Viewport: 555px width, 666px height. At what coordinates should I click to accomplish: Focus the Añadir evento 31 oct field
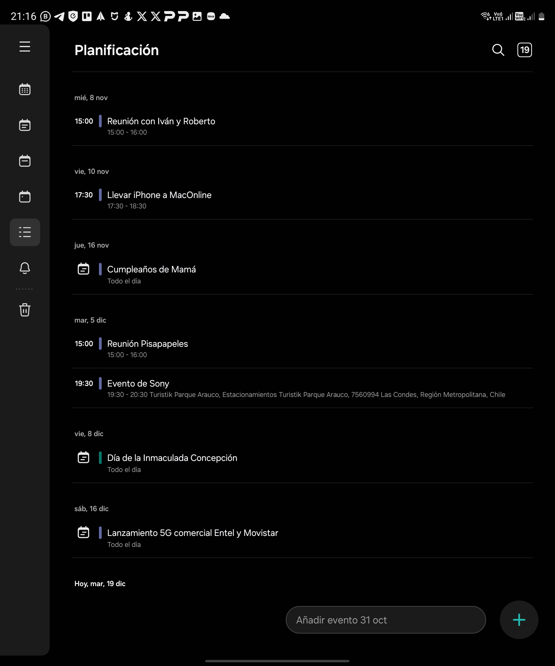point(386,620)
